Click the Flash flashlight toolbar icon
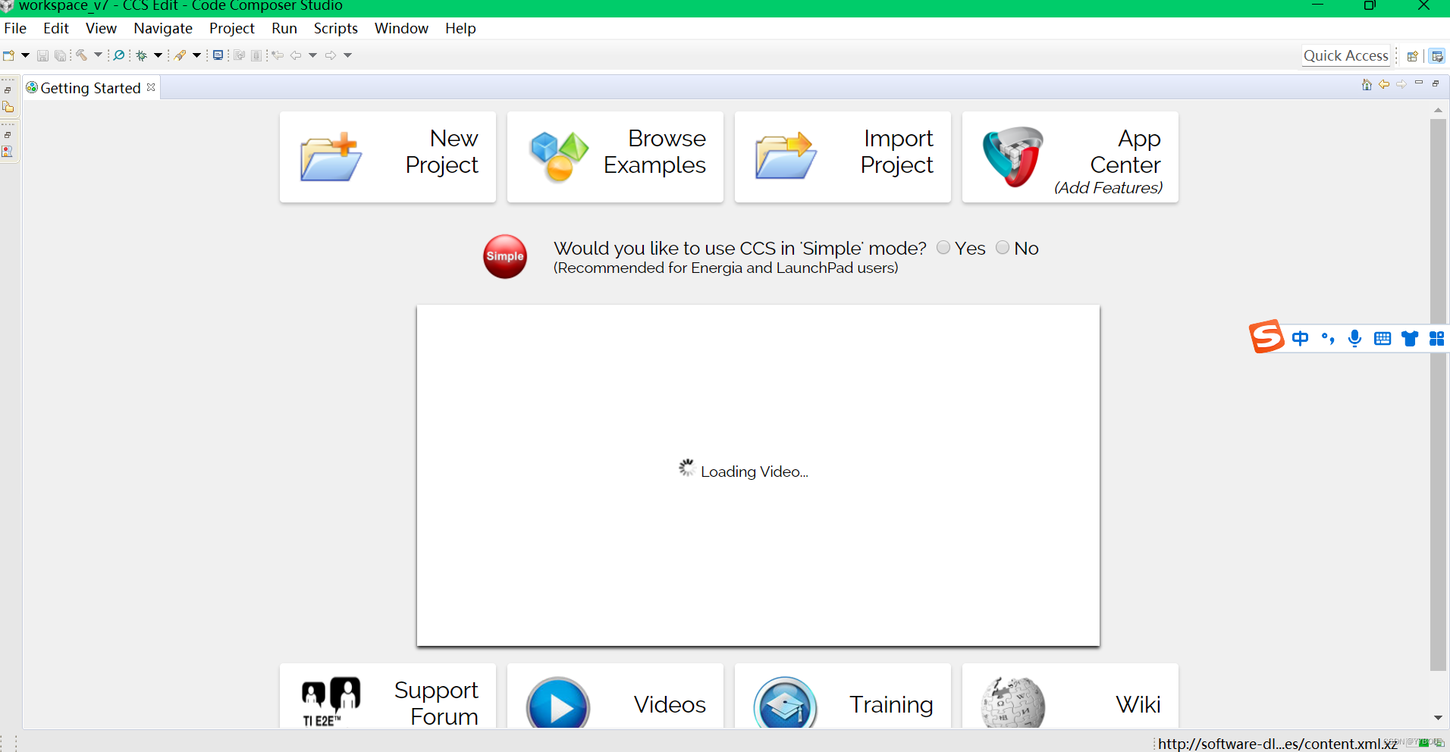This screenshot has height=752, width=1450. (x=180, y=55)
